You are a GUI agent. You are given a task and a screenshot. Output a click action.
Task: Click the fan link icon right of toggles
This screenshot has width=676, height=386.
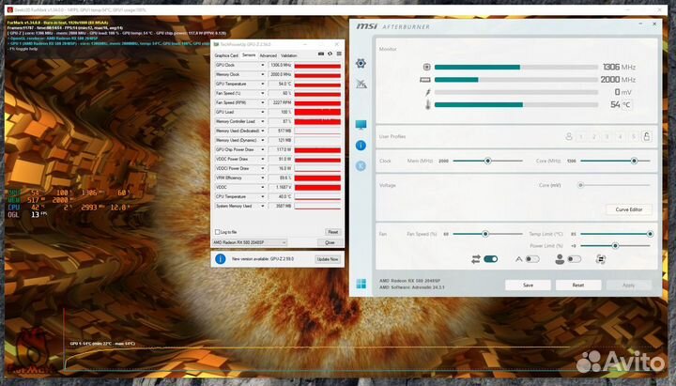click(601, 259)
